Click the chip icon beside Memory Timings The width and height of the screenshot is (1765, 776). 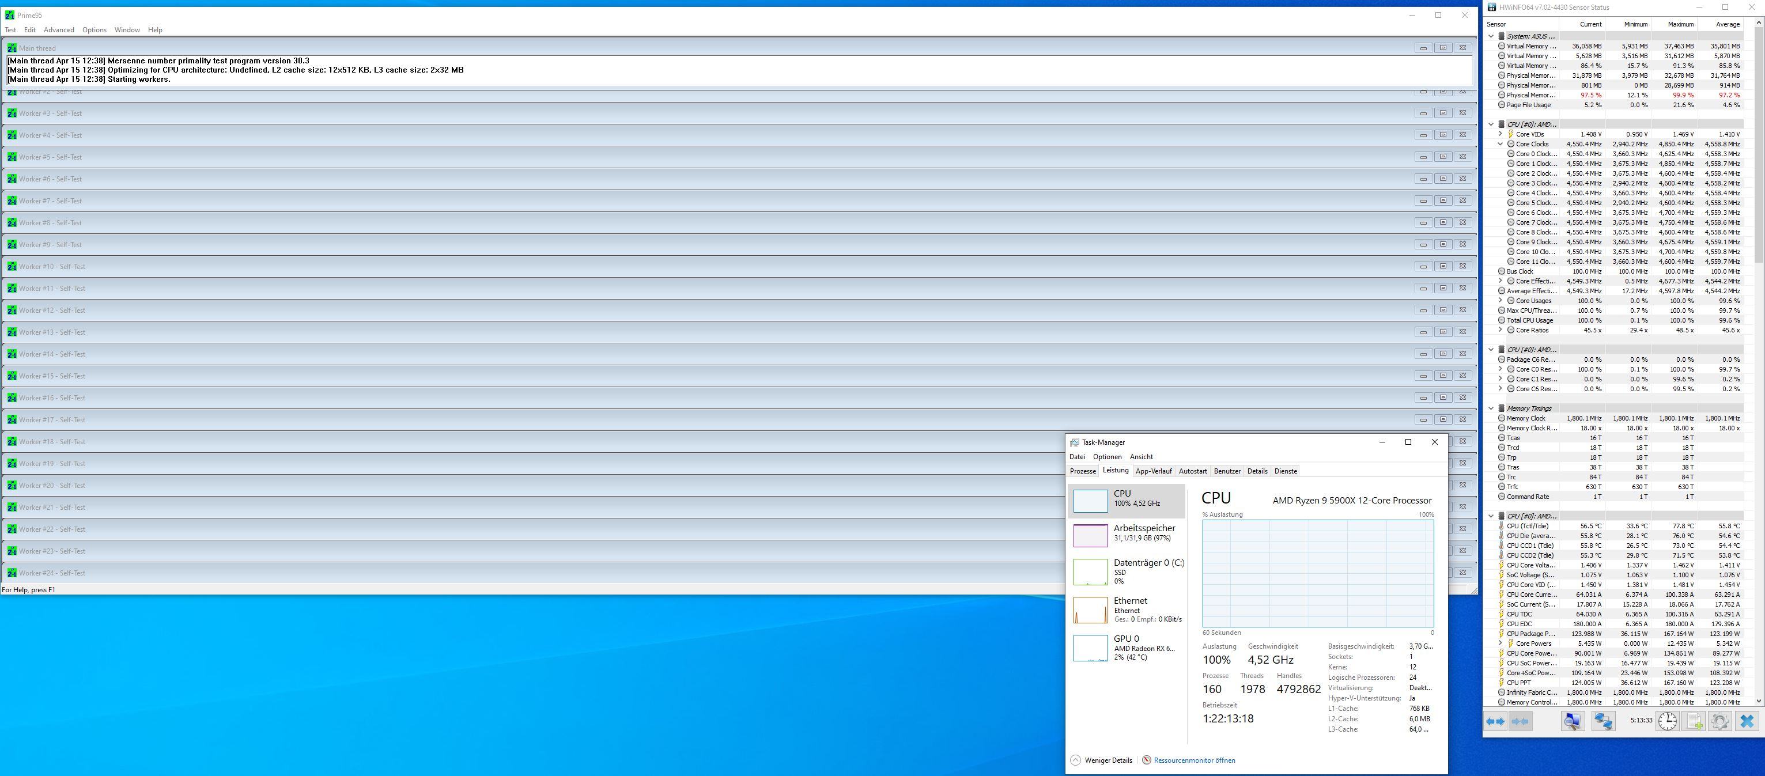click(x=1501, y=408)
